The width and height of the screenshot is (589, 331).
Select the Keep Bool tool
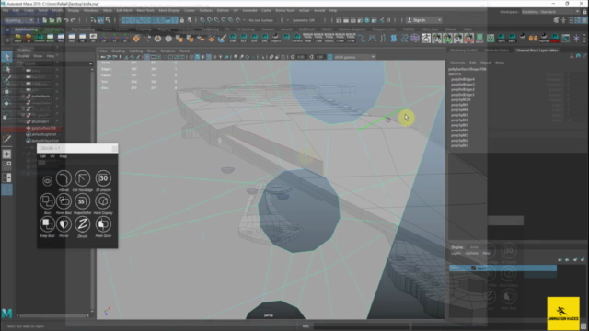tap(47, 224)
